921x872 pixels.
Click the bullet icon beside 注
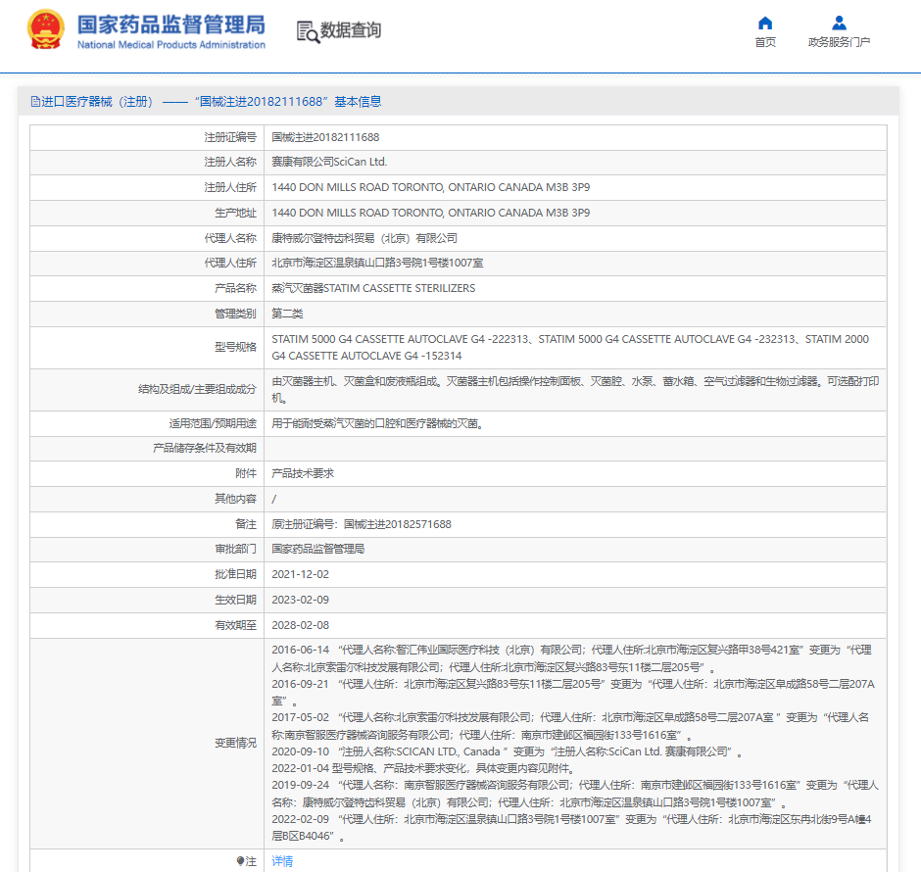coord(240,861)
